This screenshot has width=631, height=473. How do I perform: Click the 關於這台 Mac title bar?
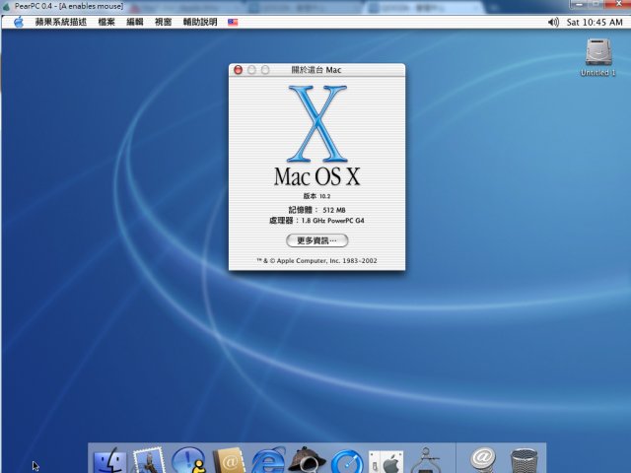[x=316, y=70]
